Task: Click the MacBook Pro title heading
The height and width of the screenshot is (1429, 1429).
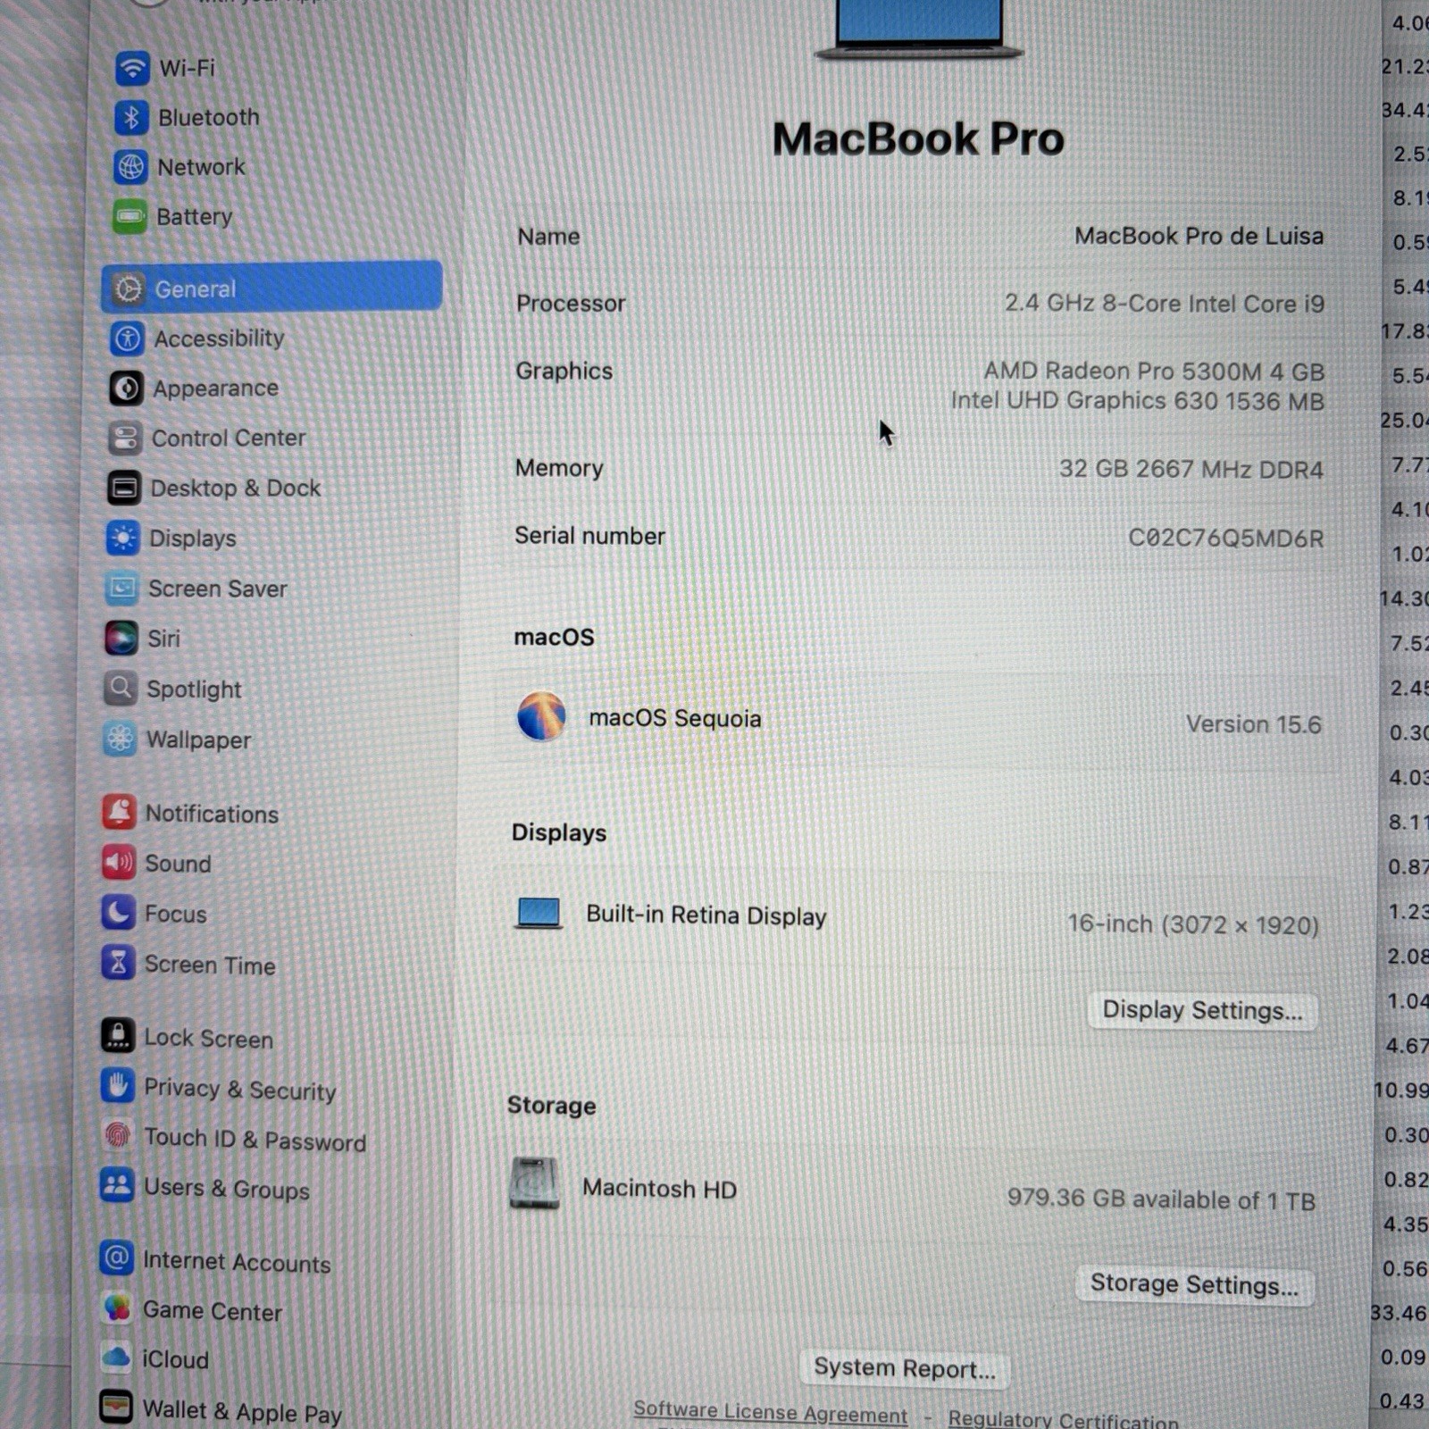Action: (x=918, y=139)
